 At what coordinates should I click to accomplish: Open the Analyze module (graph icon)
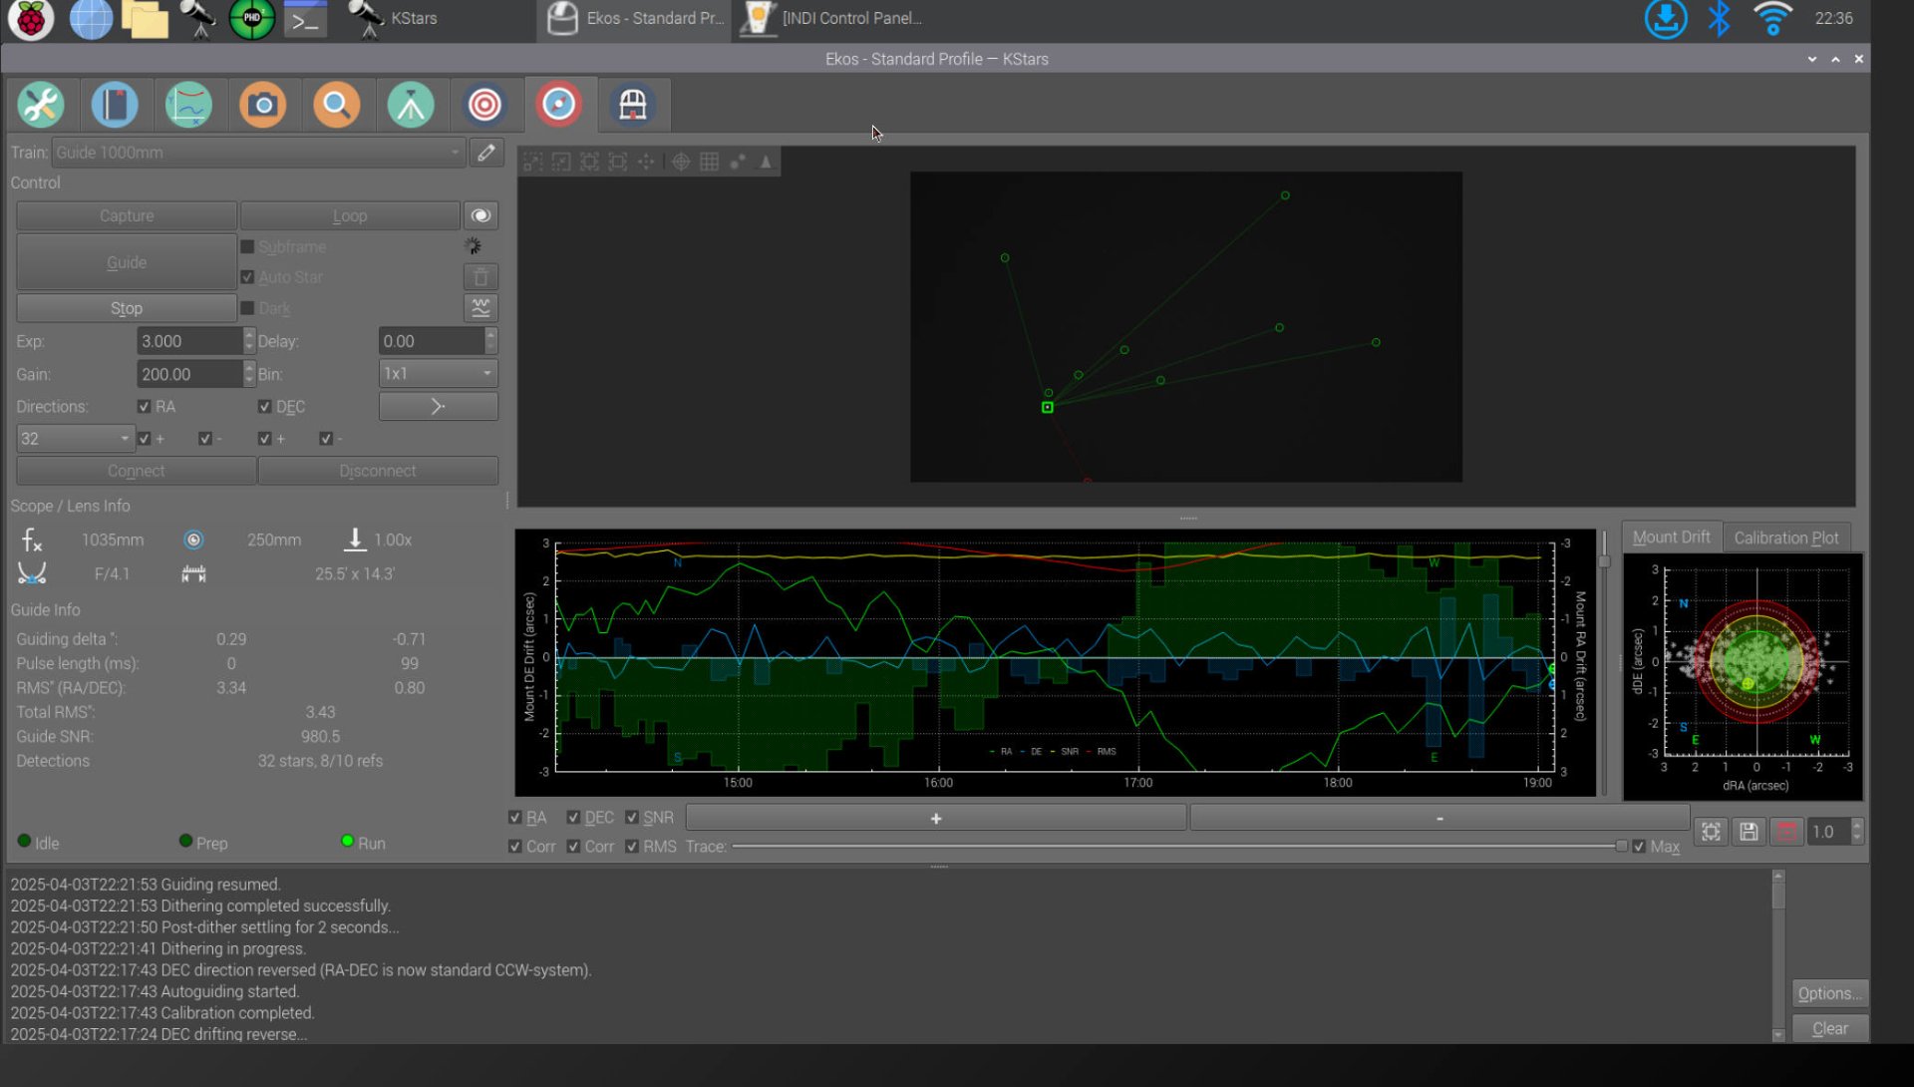pyautogui.click(x=188, y=105)
